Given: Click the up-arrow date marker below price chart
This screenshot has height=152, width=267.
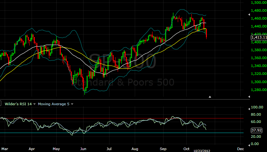Looking at the screenshot, I should 210,97.
